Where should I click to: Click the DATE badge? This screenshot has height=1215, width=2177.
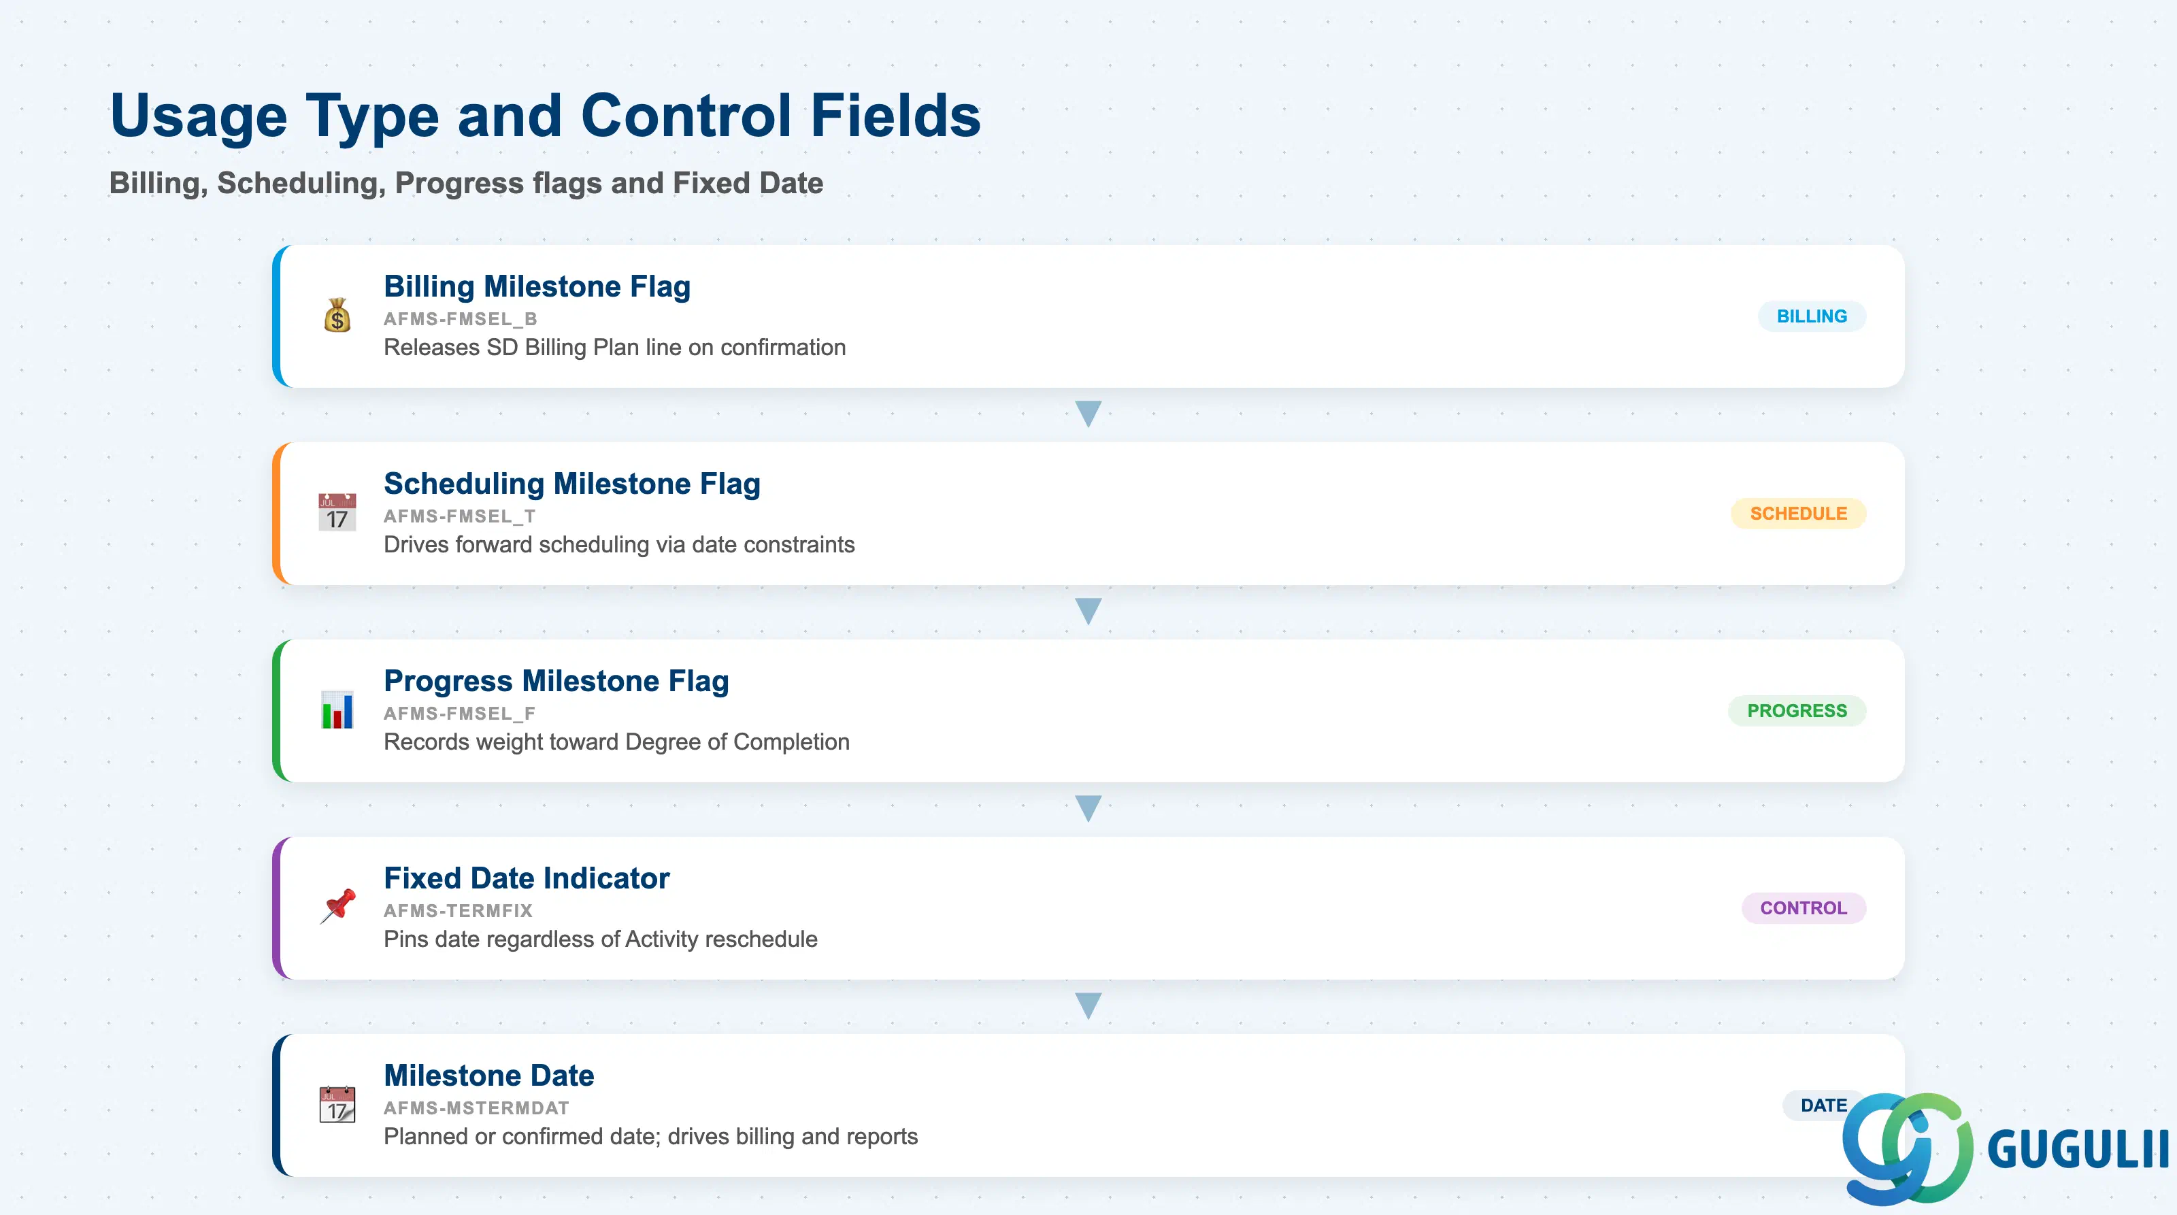pos(1823,1105)
